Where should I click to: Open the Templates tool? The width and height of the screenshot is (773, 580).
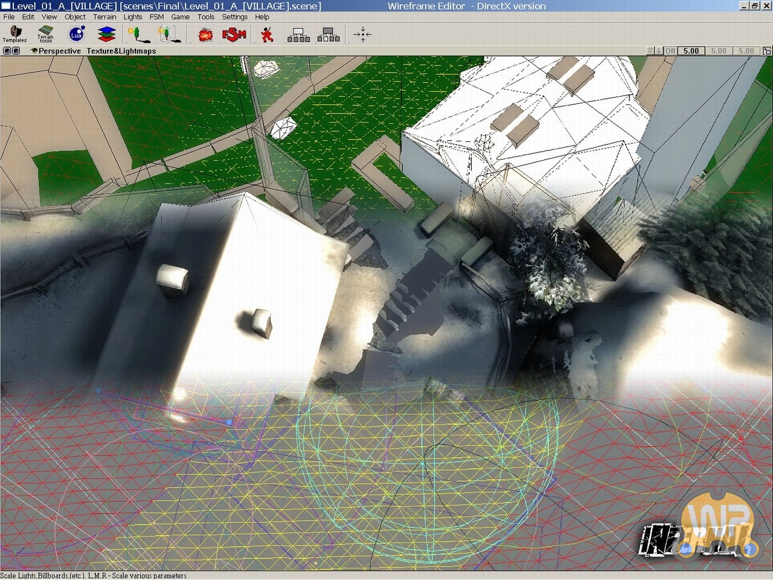[14, 34]
